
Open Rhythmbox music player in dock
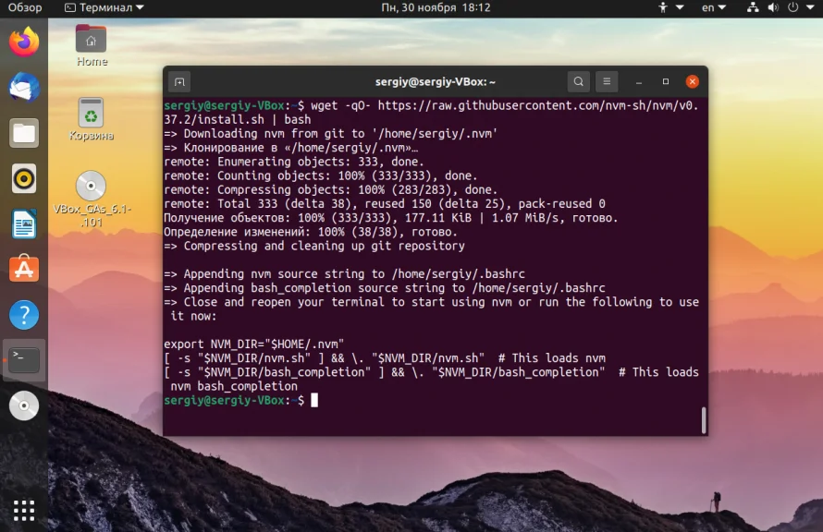tap(24, 178)
